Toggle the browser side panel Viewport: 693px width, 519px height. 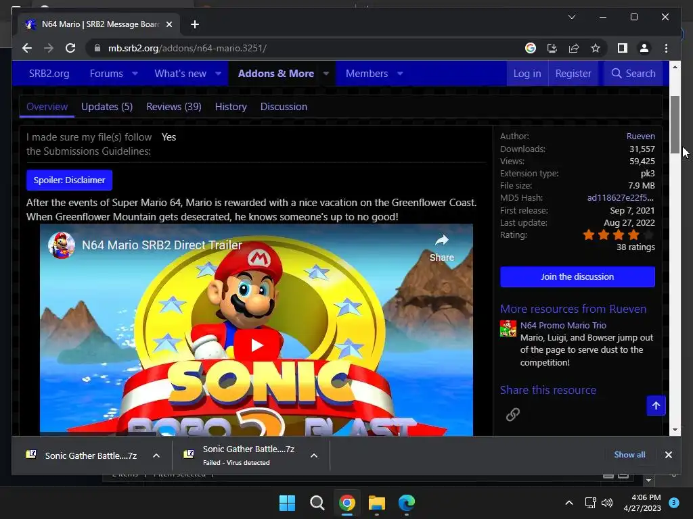[x=623, y=48]
